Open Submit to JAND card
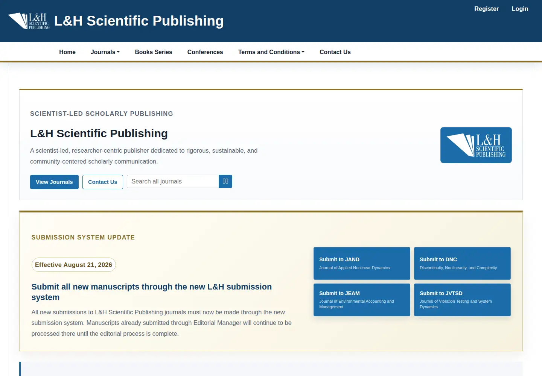 pos(362,263)
